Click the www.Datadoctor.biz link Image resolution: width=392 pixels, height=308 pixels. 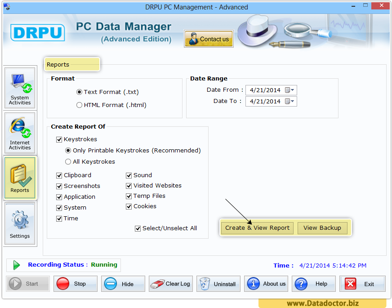323,303
